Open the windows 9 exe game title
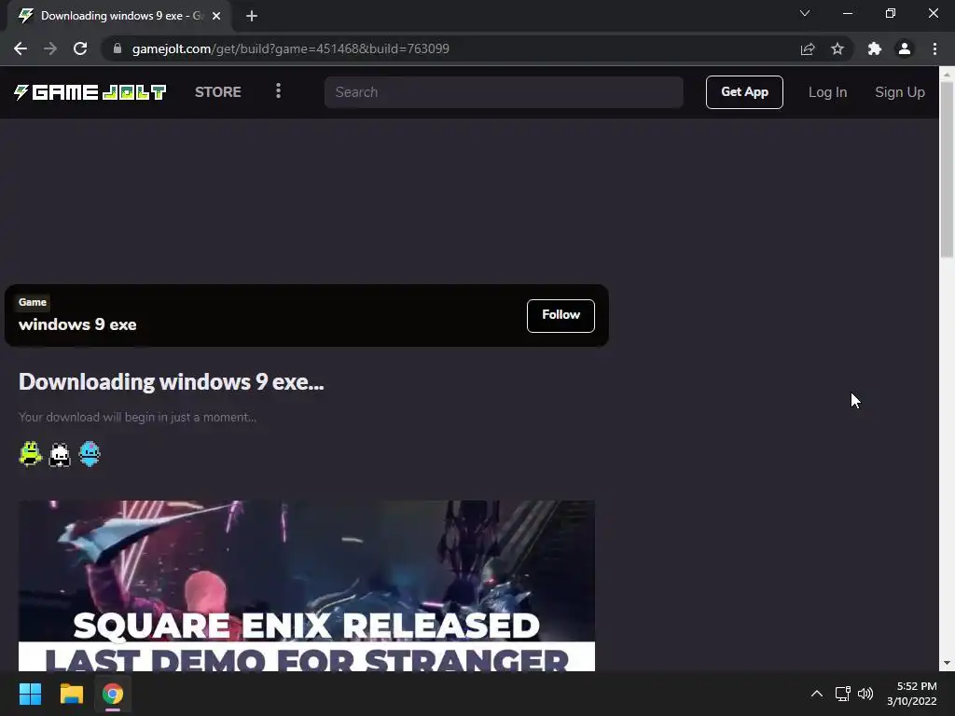 (77, 324)
